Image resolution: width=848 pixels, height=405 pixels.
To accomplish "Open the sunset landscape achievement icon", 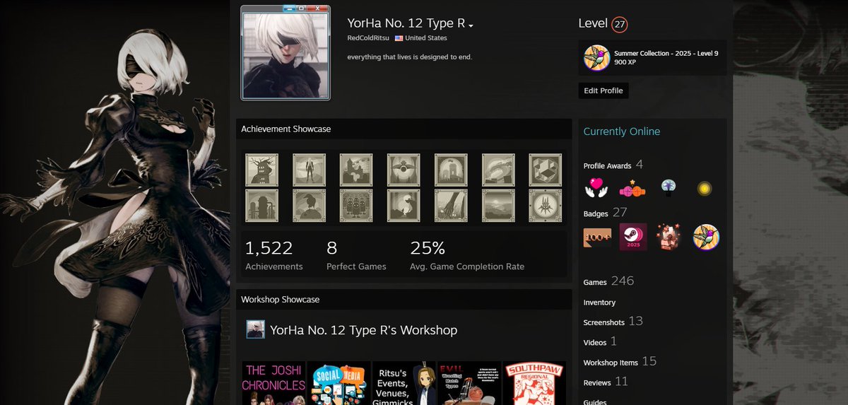I will point(498,205).
